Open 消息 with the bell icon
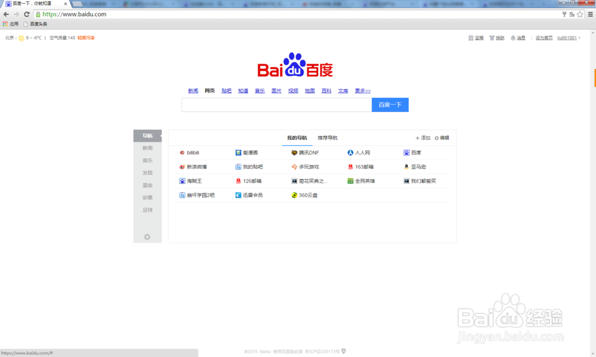Image resolution: width=596 pixels, height=357 pixels. 518,38
